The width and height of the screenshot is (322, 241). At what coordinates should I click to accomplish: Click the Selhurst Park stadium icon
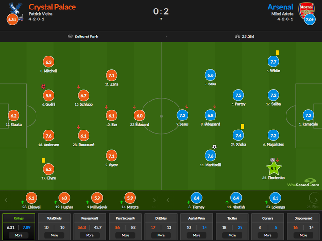click(70, 36)
